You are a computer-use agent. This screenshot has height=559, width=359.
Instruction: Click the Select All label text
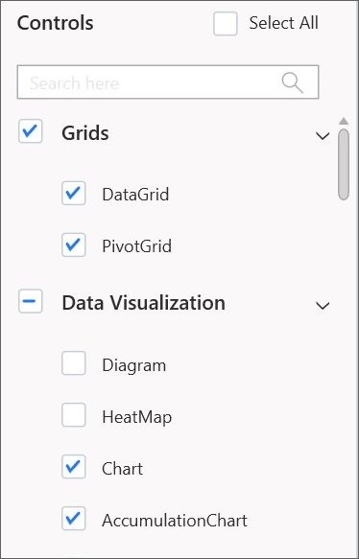click(284, 24)
